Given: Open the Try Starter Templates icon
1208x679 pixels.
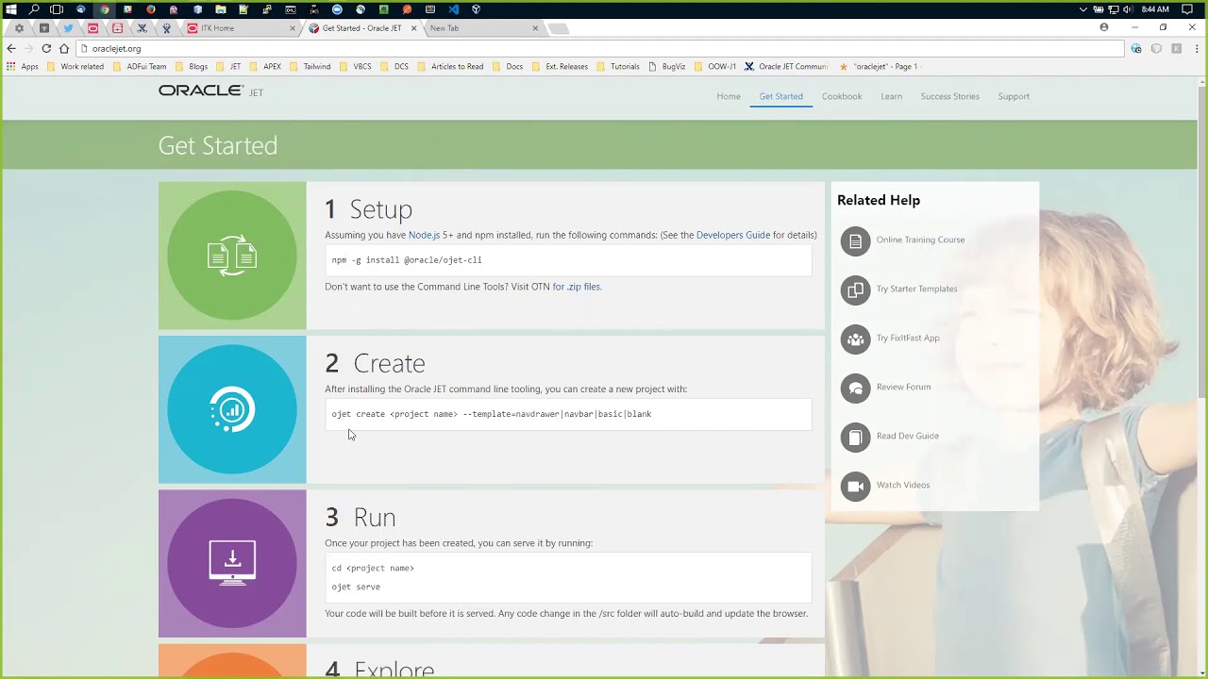Looking at the screenshot, I should tap(855, 290).
